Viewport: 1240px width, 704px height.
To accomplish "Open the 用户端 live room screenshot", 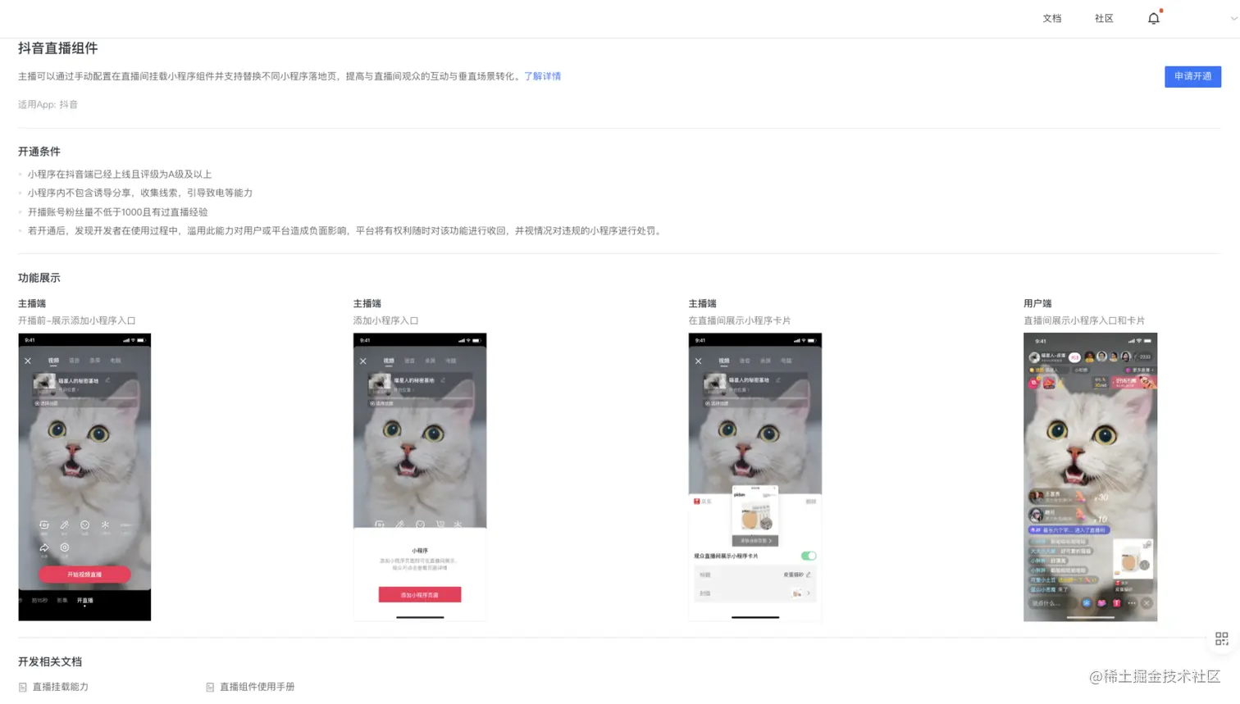I will [1090, 477].
